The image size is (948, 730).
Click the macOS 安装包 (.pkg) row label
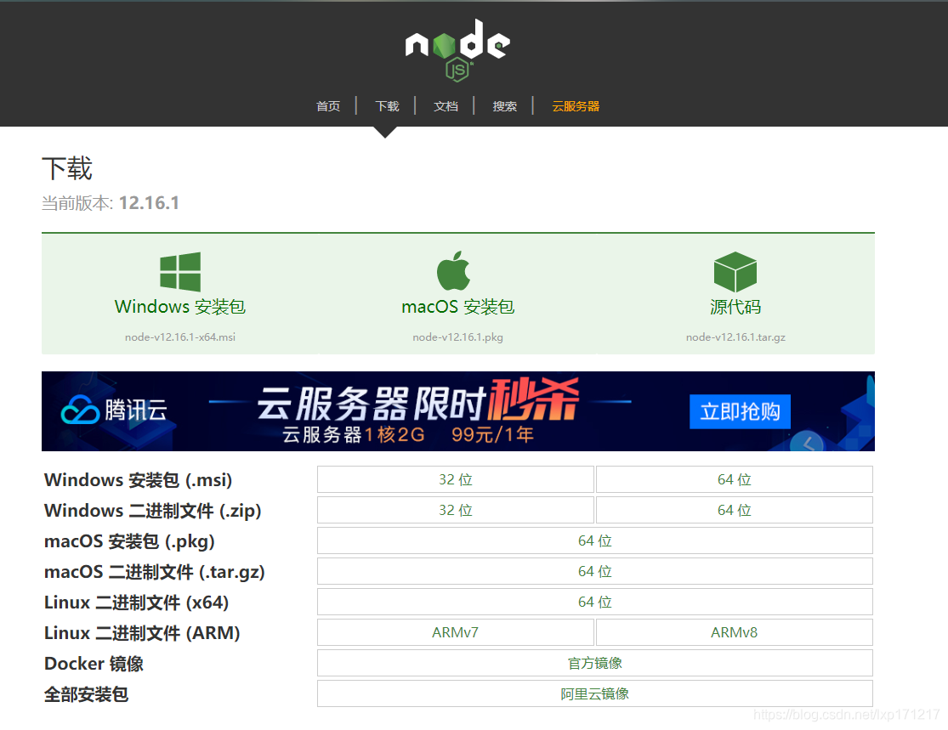[x=129, y=541]
